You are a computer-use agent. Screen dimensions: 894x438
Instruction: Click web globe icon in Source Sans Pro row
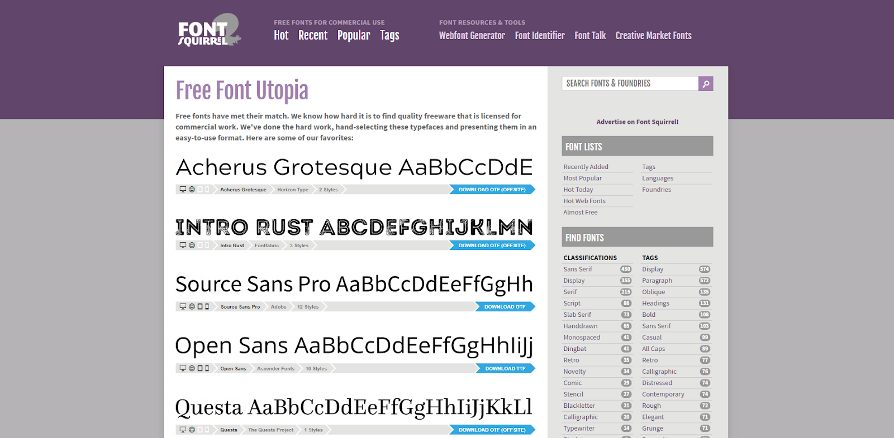[x=192, y=307]
